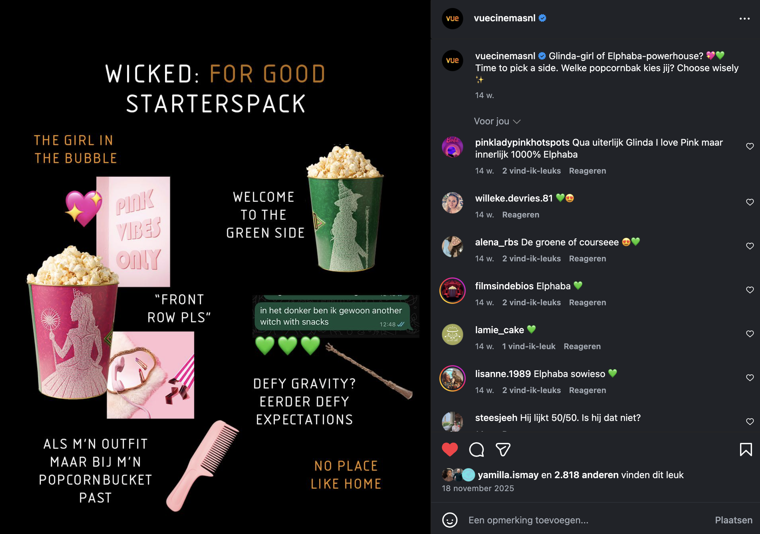Like lamie_cake comment heart icon

750,334
